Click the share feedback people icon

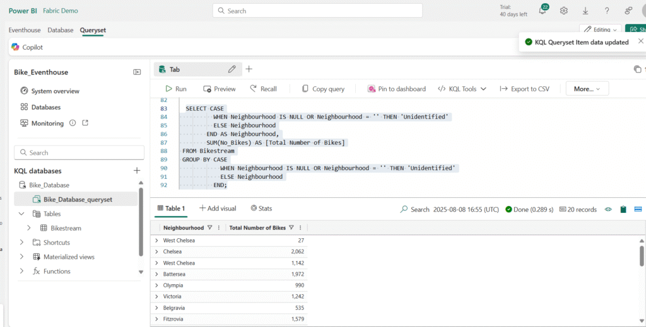click(x=628, y=11)
